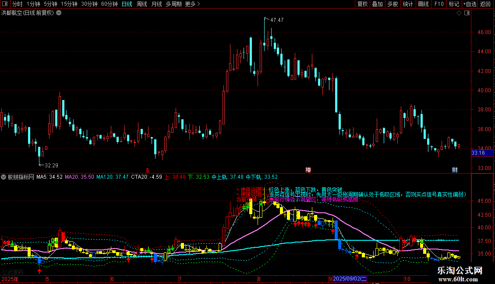495x284 pixels.
Task: Expand dropdown next to 洪都航空 title
Action: (59, 13)
